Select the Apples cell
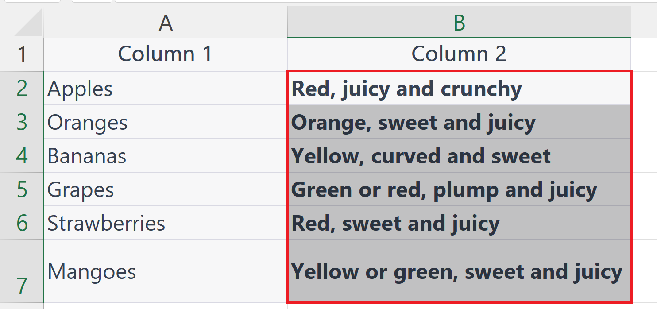657x309 pixels. pyautogui.click(x=166, y=89)
